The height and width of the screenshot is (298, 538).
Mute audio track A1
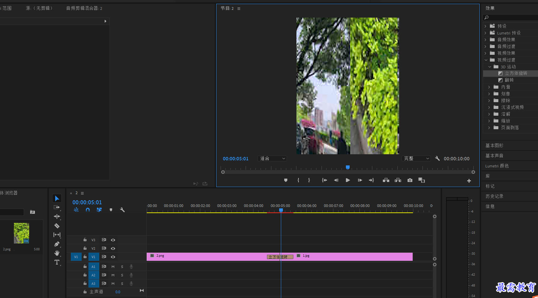pyautogui.click(x=113, y=267)
